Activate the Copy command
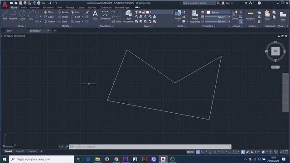The height and width of the screenshot is (163, 290). tap(49, 17)
